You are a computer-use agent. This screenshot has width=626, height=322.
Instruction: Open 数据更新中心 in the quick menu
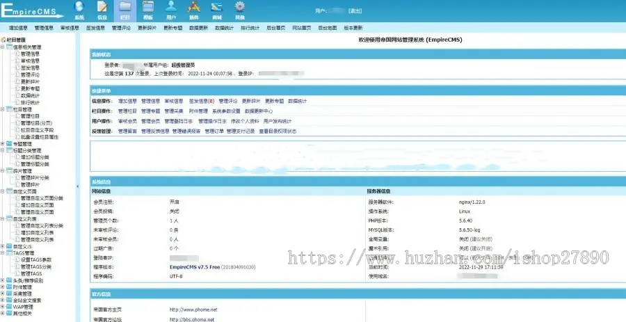click(259, 111)
